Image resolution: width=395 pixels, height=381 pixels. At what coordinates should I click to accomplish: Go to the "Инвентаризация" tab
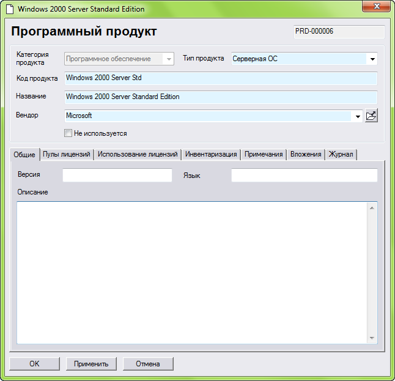[x=211, y=154]
